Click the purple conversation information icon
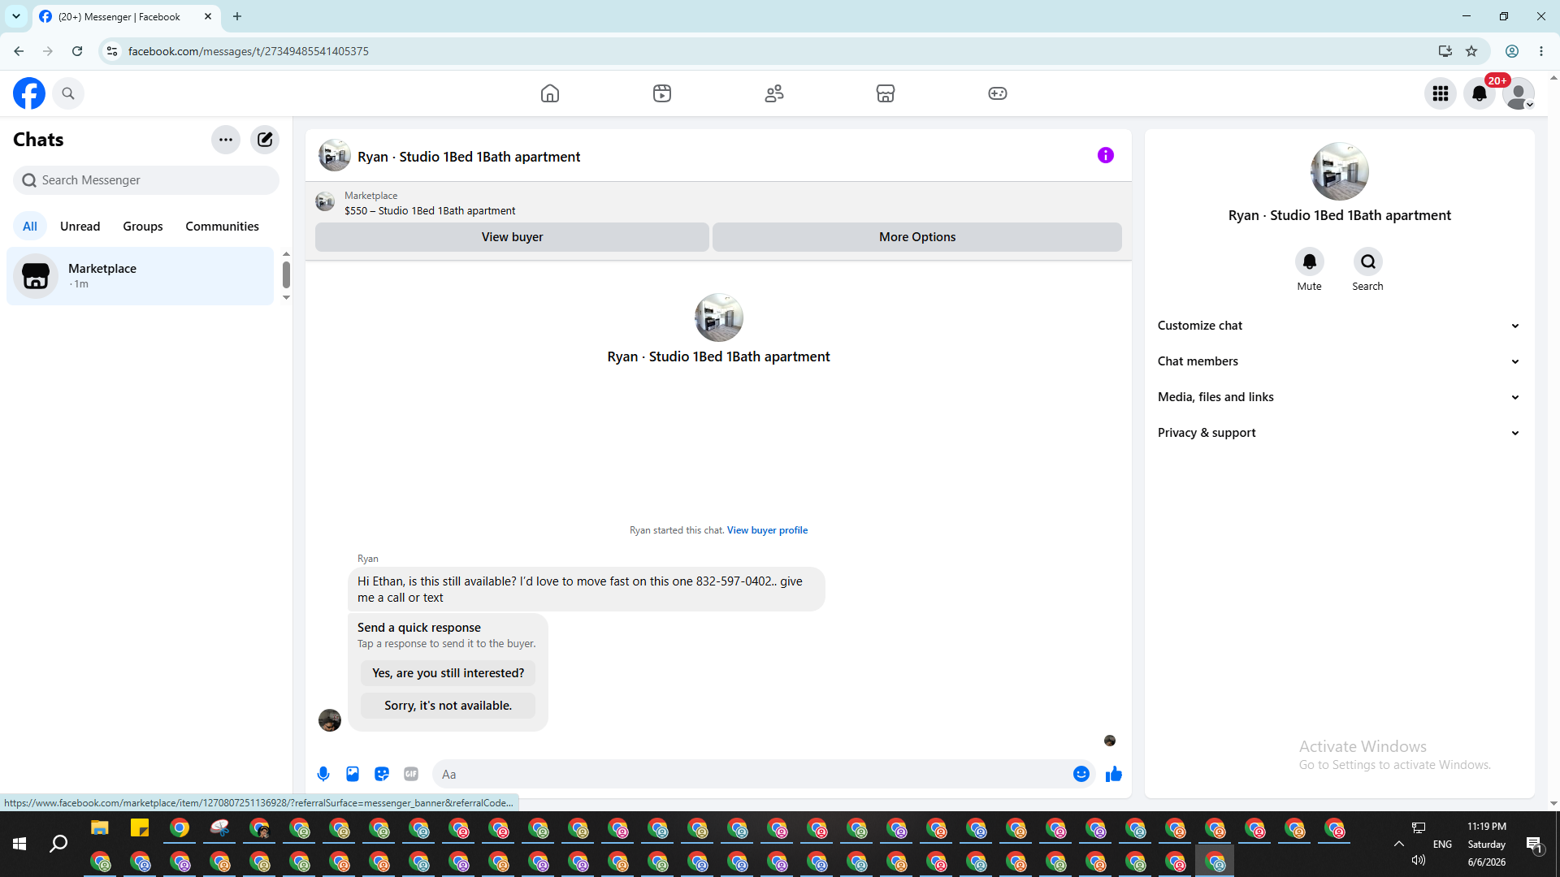The image size is (1560, 877). click(x=1106, y=155)
